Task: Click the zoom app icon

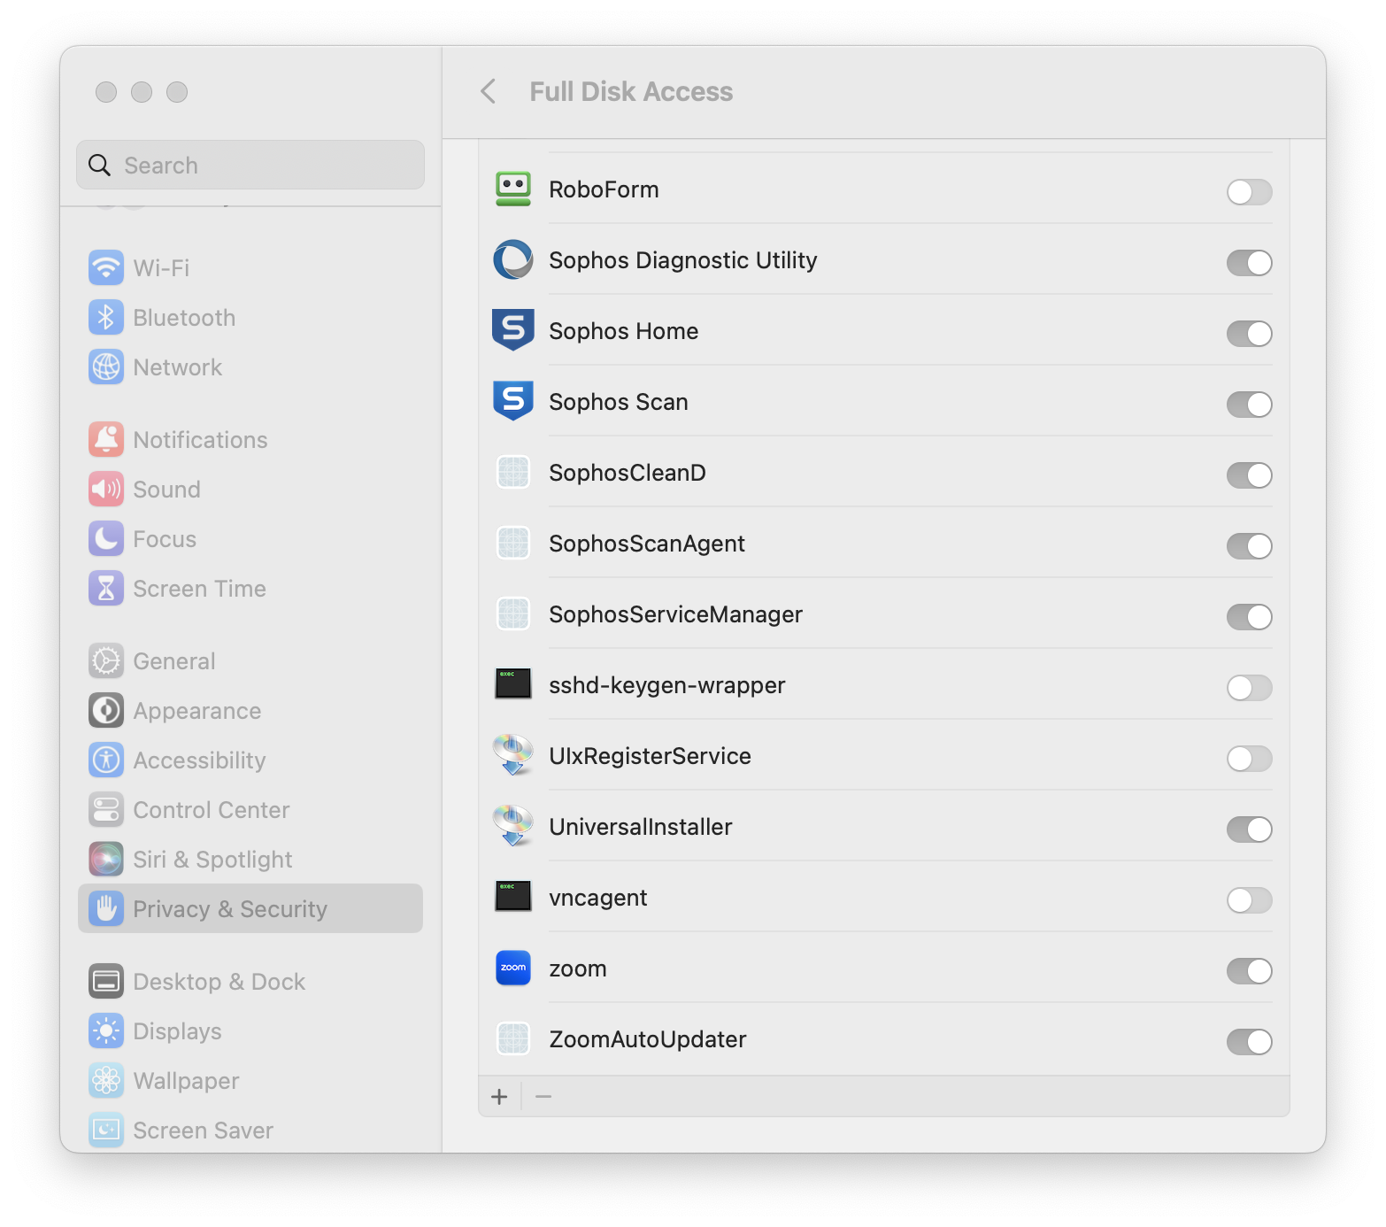Action: click(x=512, y=968)
